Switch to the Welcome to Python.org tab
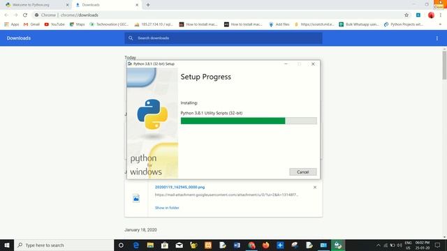 click(31, 5)
